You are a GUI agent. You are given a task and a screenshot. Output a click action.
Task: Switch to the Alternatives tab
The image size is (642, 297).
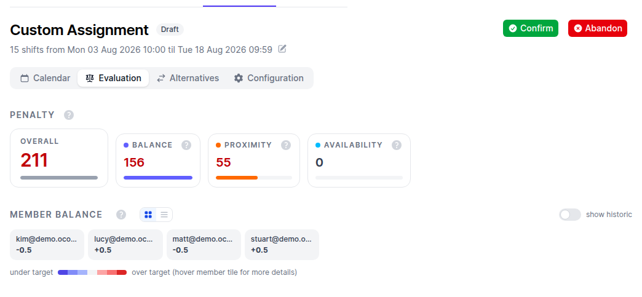[x=188, y=78]
